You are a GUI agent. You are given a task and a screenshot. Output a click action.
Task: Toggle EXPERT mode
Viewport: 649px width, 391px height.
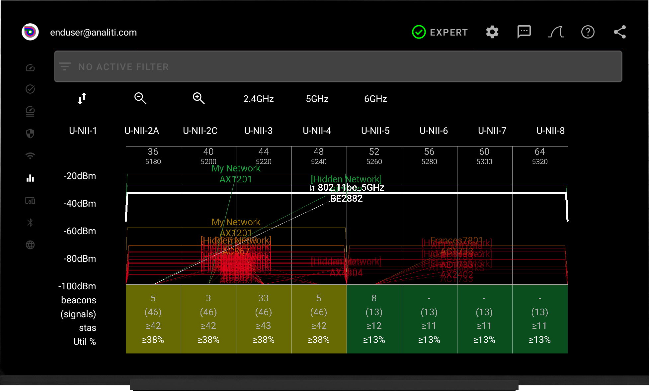[440, 32]
